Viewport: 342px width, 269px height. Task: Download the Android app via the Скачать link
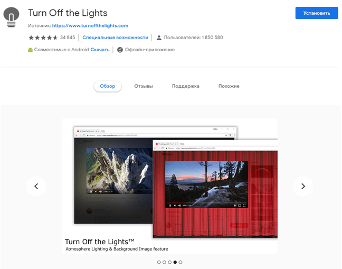click(x=100, y=50)
